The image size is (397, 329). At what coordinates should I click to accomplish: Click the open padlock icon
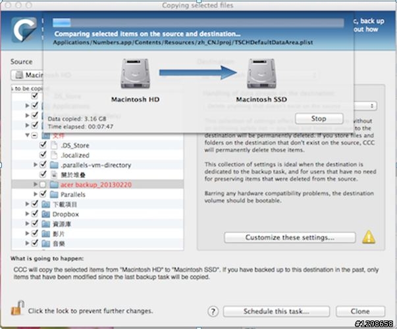(x=18, y=308)
